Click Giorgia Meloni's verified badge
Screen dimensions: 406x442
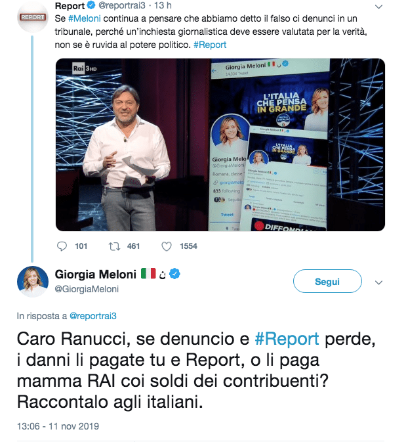coord(175,274)
